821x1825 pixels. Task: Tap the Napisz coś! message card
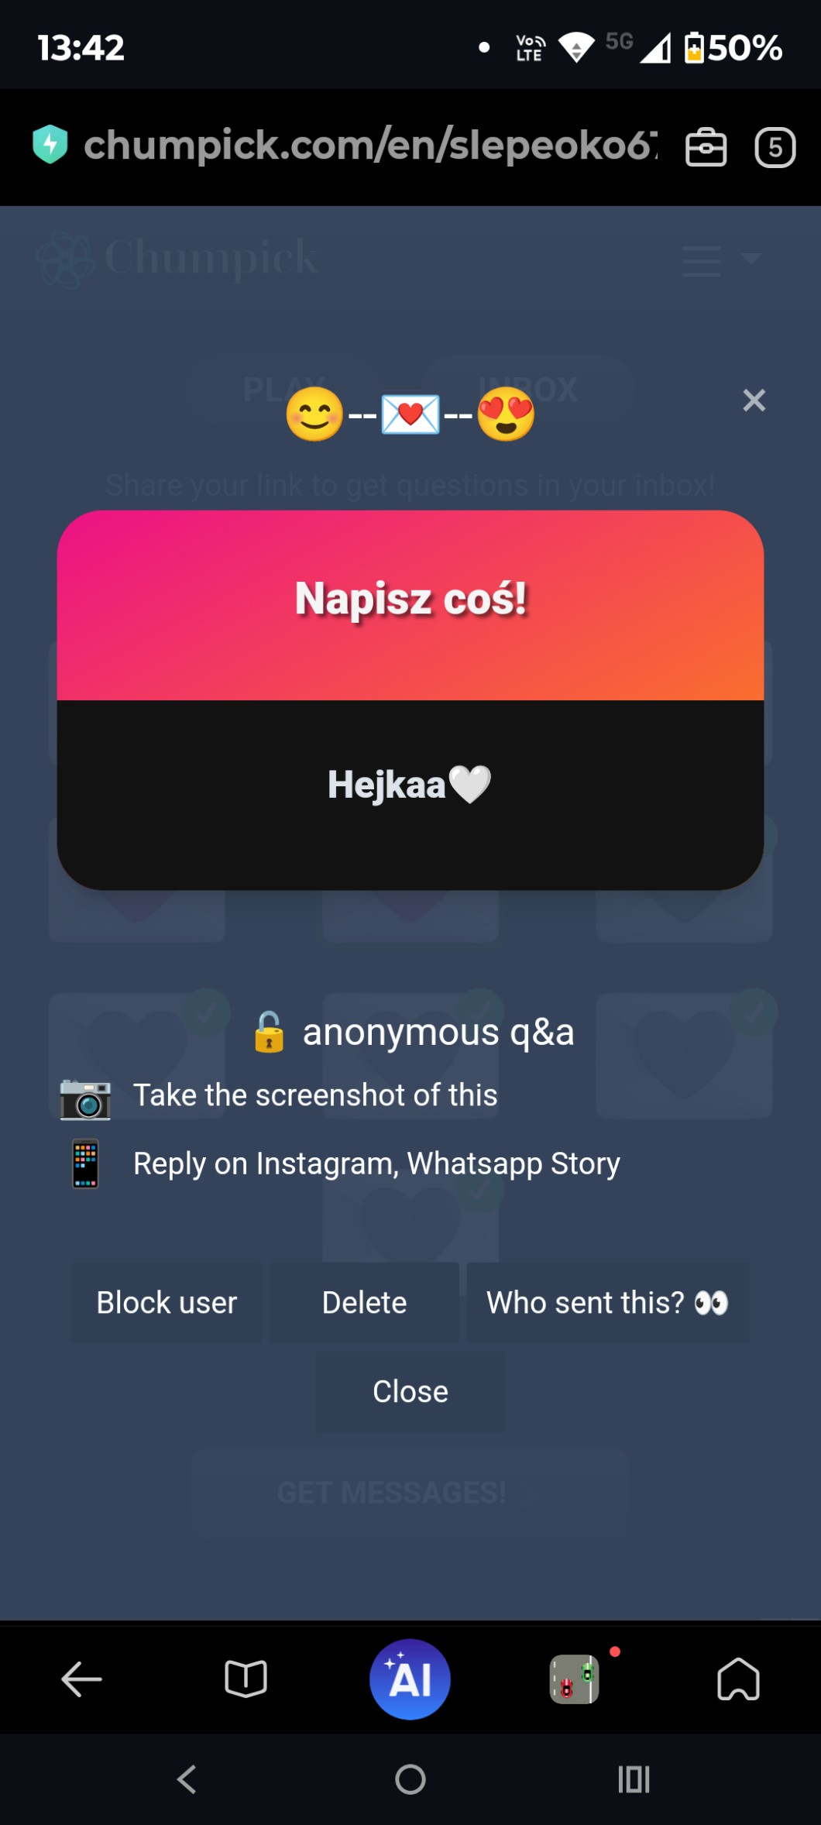pyautogui.click(x=410, y=699)
